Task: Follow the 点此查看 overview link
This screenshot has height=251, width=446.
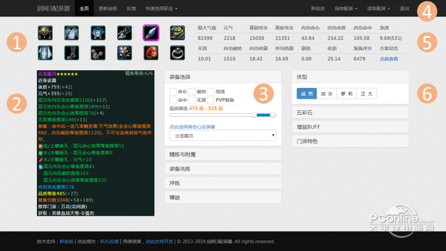Action: click(x=389, y=59)
